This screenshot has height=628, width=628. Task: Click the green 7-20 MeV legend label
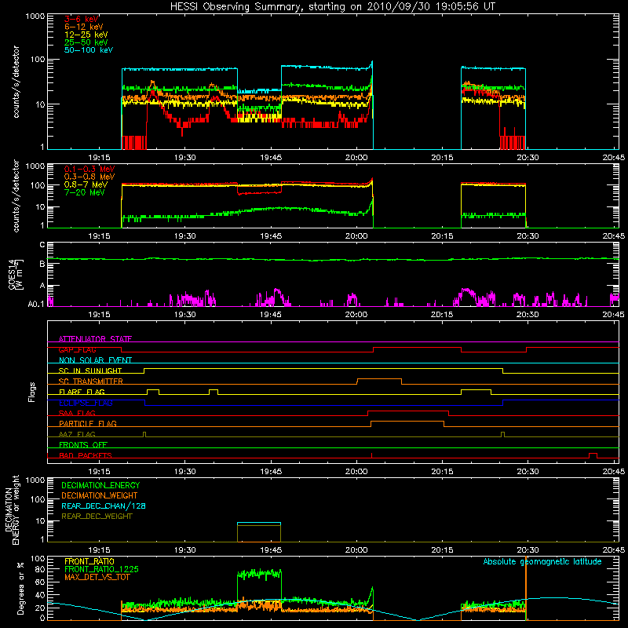point(85,192)
